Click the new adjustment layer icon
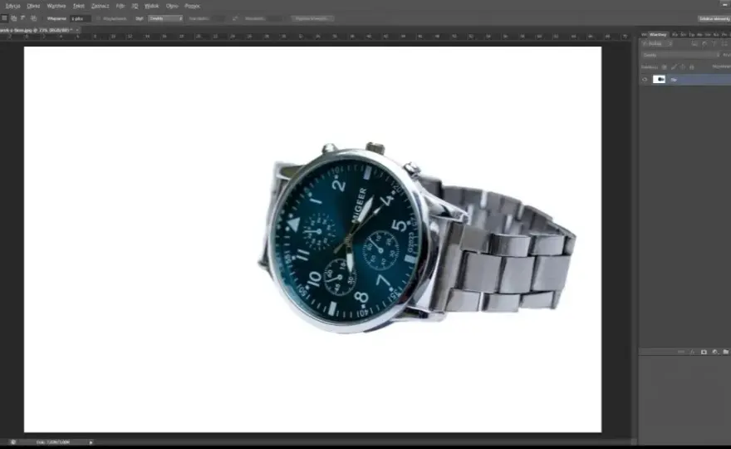The image size is (731, 449). tap(714, 352)
